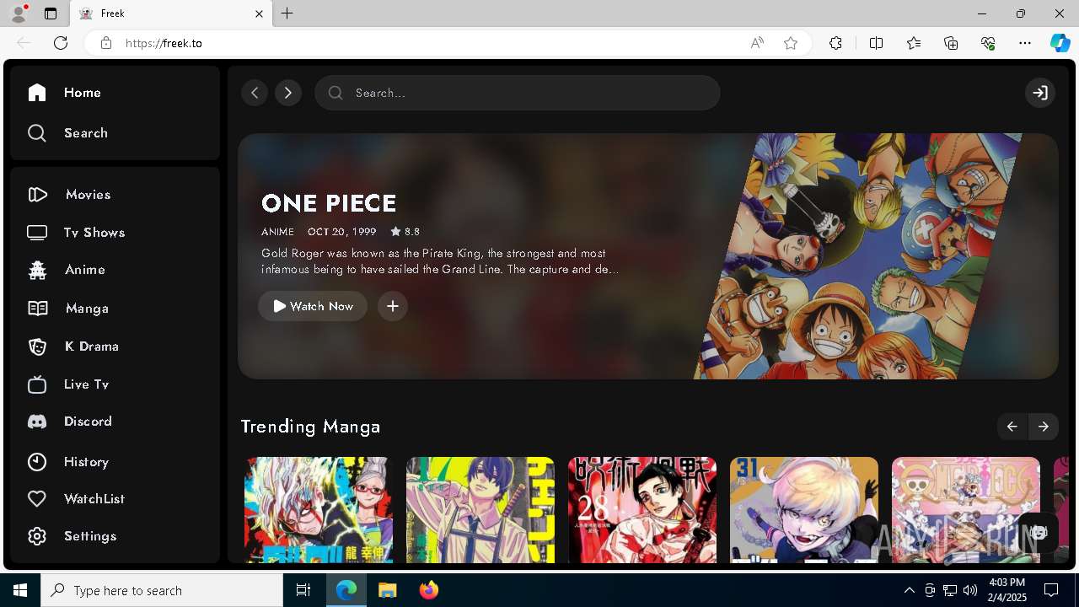Open the browser Favorites list
The image size is (1079, 607).
click(914, 43)
